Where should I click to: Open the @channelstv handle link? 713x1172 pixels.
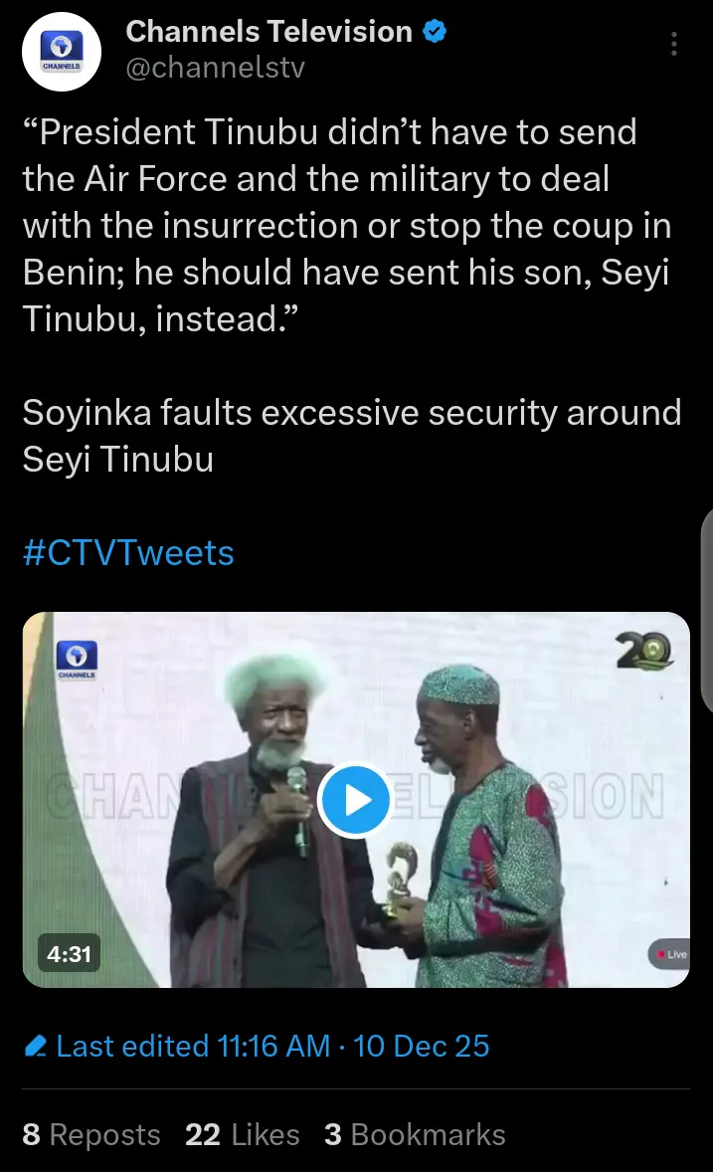click(x=215, y=68)
